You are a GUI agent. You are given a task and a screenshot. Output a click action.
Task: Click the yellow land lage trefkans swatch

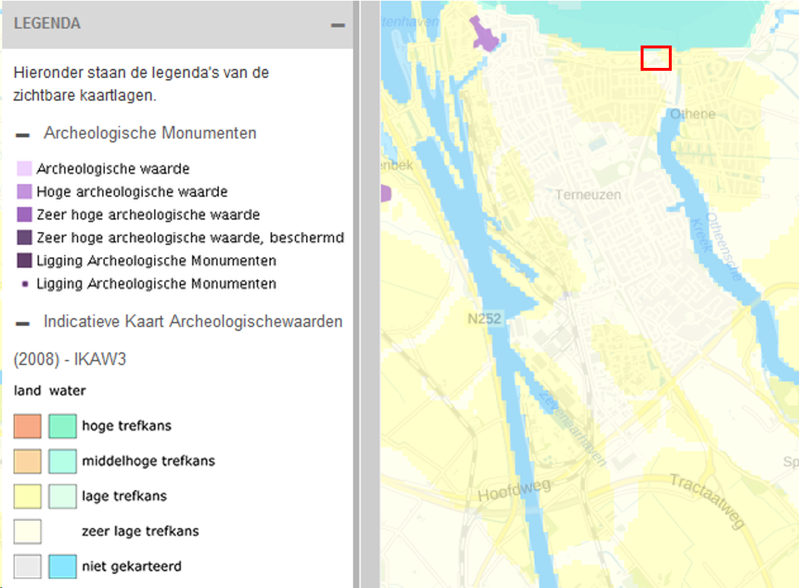(27, 496)
